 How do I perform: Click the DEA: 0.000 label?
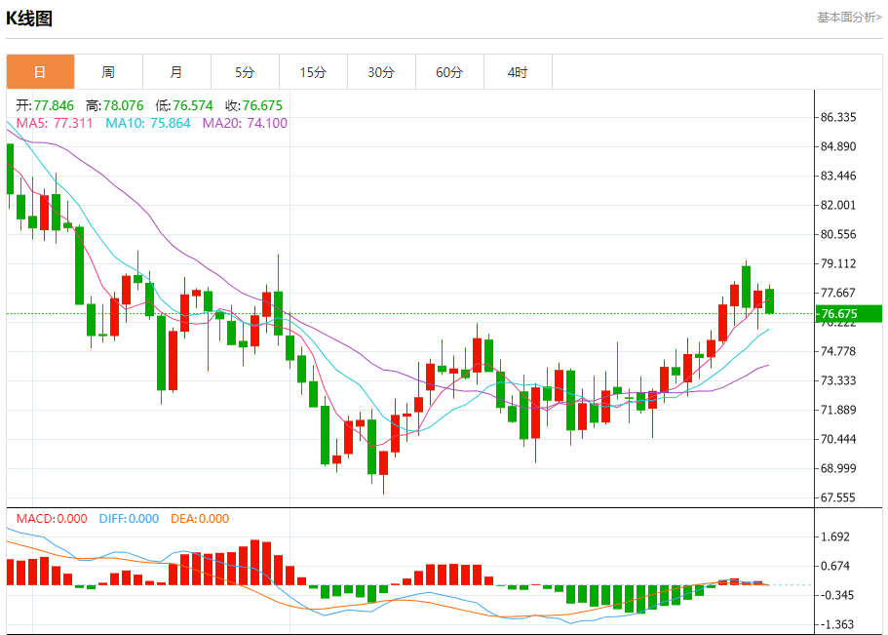200,519
